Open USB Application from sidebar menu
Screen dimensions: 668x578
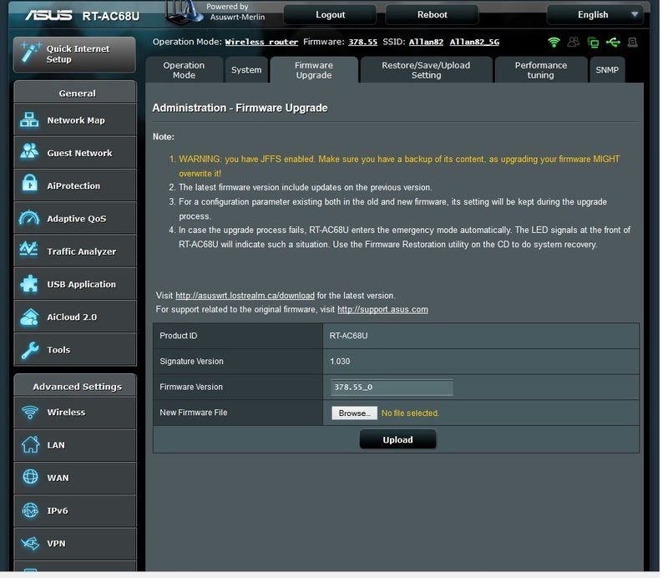(75, 284)
